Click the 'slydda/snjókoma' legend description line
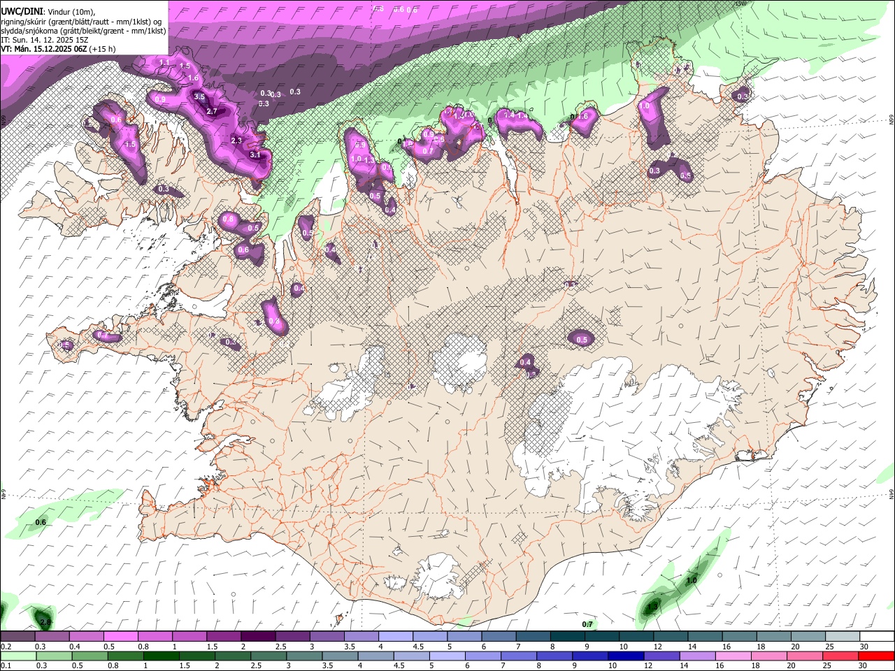Image resolution: width=895 pixels, height=671 pixels. tap(83, 31)
